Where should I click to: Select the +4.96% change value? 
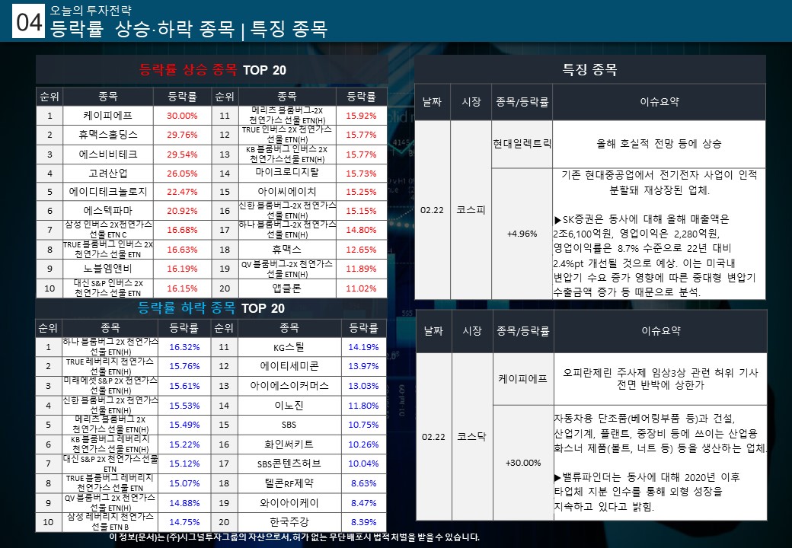pyautogui.click(x=522, y=234)
